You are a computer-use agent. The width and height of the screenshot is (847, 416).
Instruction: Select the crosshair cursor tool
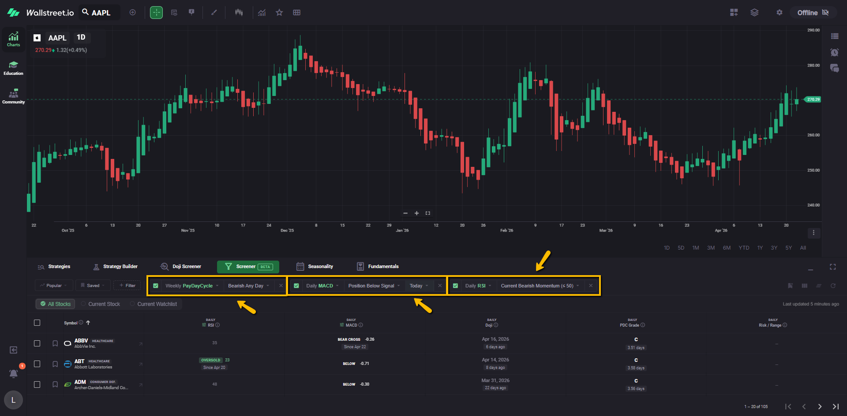pos(156,13)
